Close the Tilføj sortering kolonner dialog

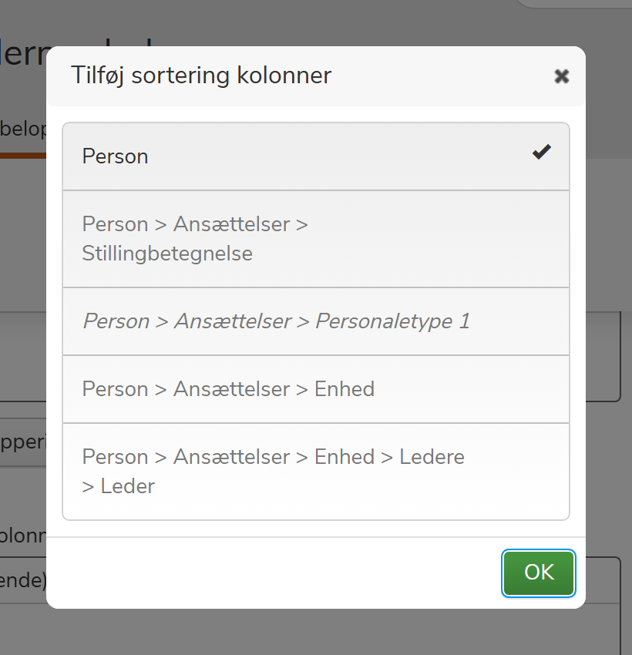click(561, 76)
